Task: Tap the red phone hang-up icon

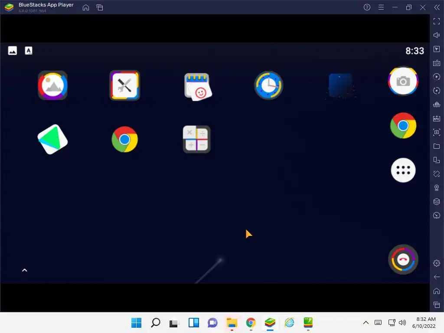Action: tap(403, 259)
